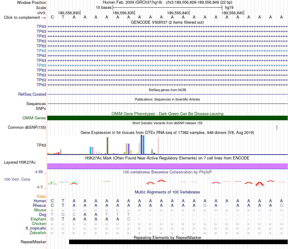Click the Sequences track label
Screen dimensions: 288x249
click(36, 104)
